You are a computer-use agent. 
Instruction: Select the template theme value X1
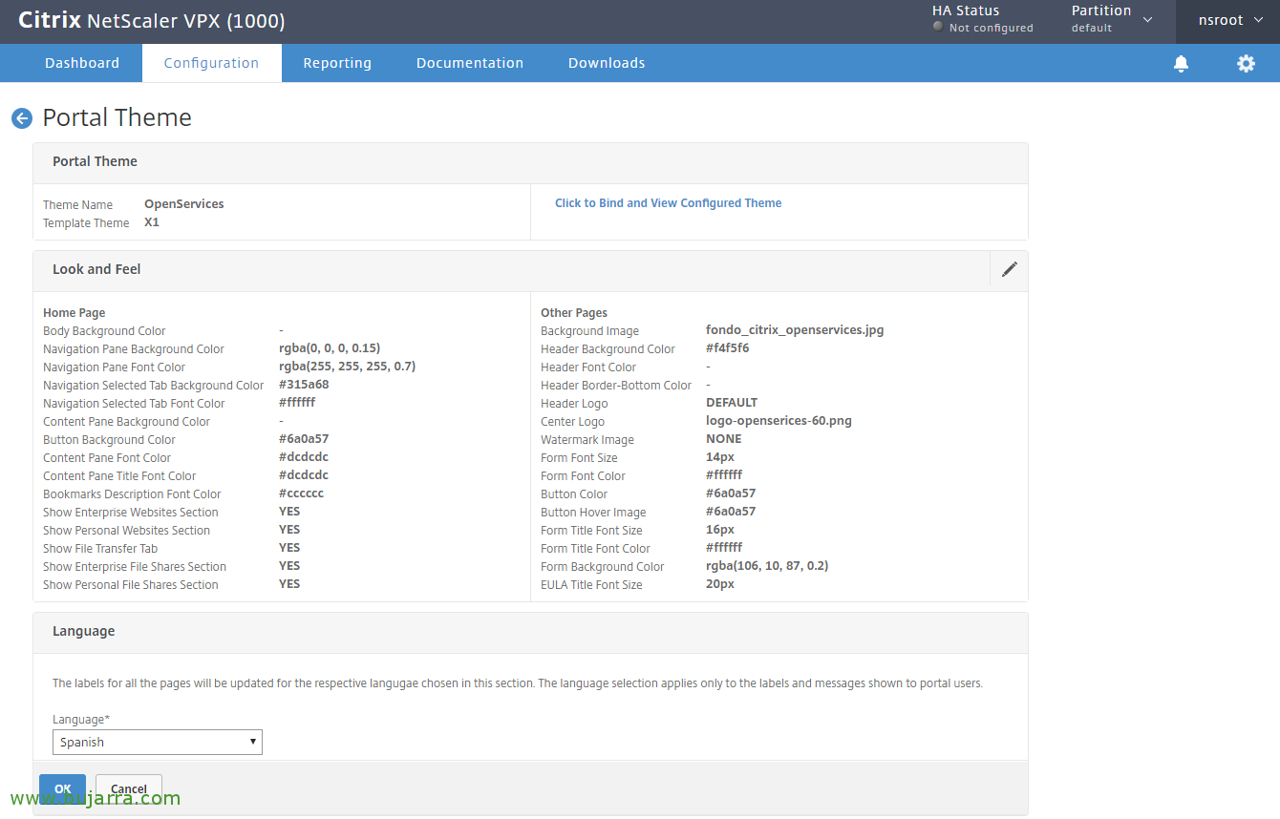(152, 222)
